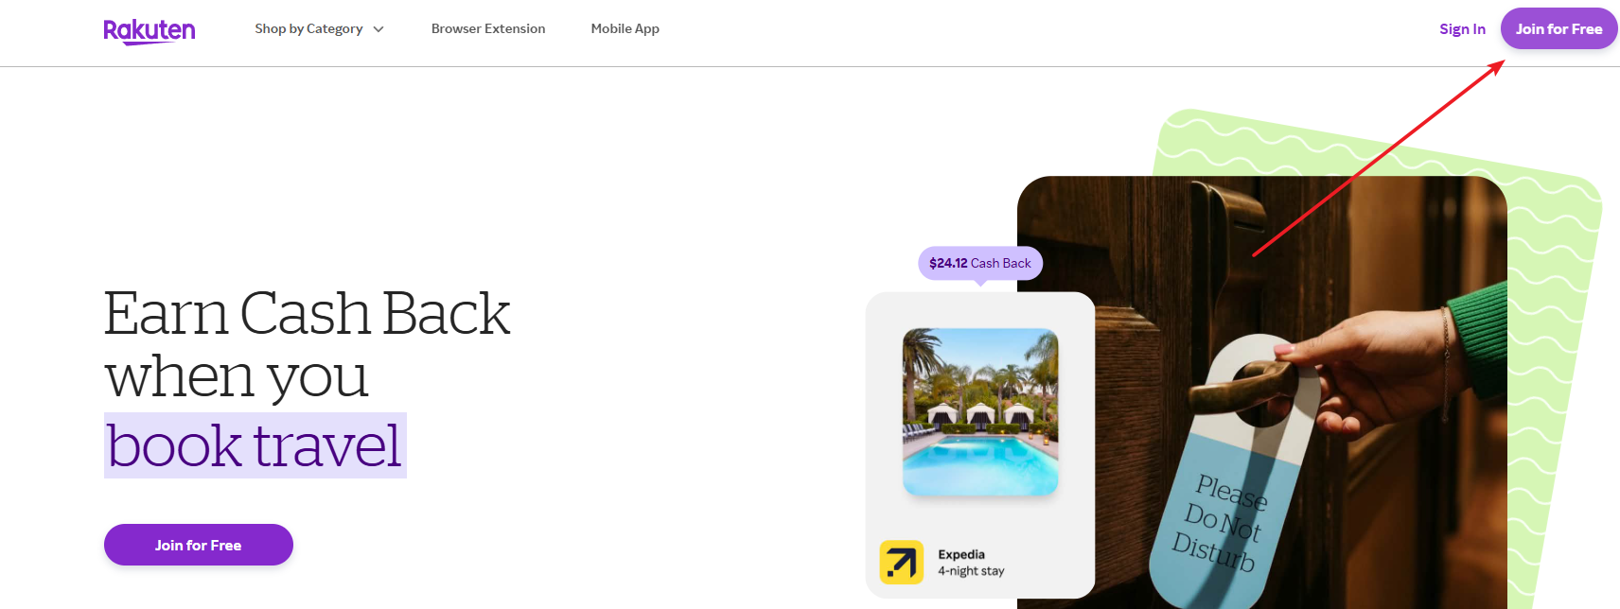
Task: Expand the Shop by Category chevron
Action: 379,29
